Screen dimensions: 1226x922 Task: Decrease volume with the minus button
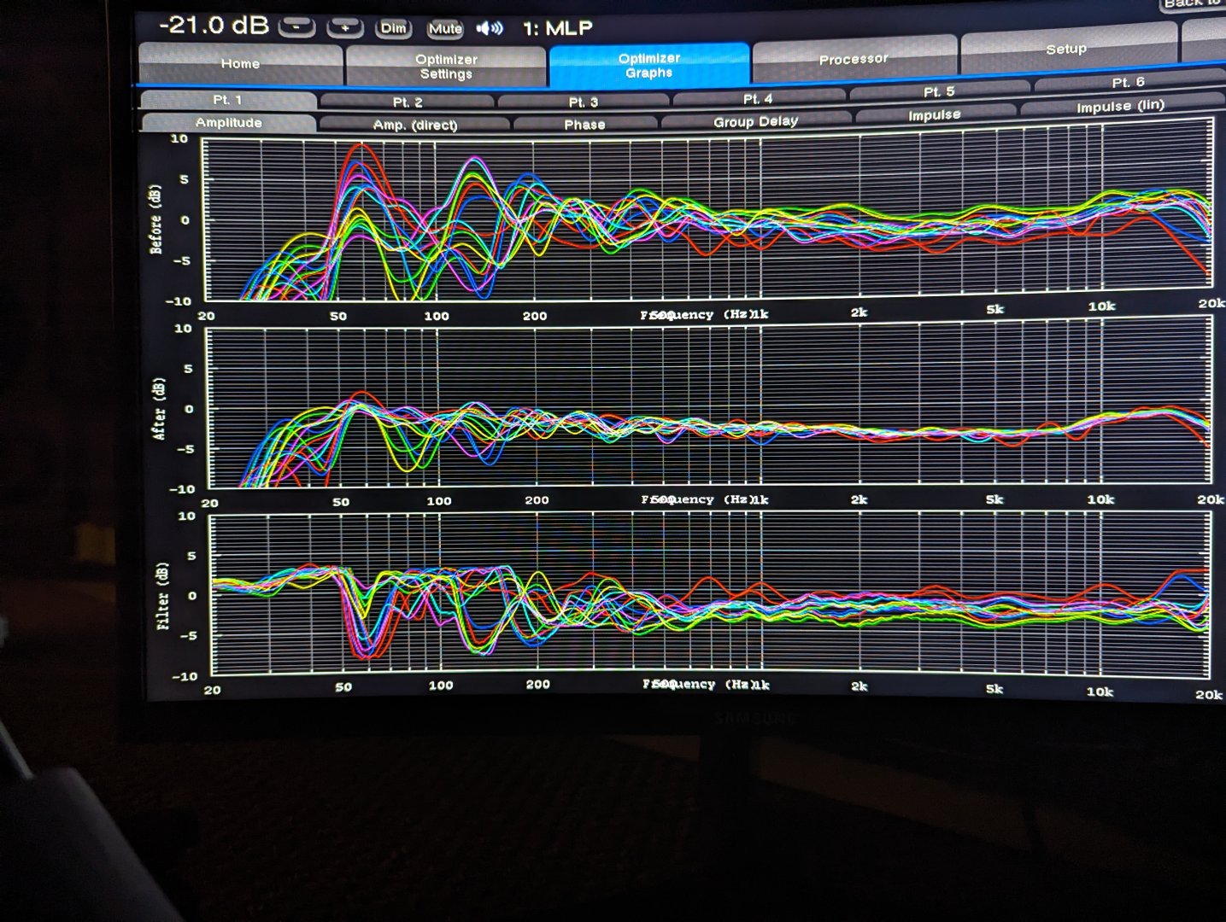tap(296, 27)
